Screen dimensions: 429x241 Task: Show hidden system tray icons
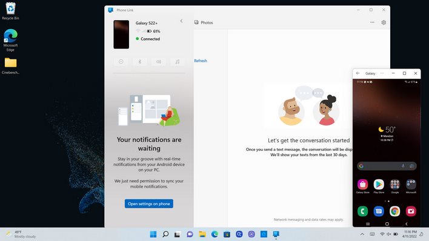[x=362, y=234]
